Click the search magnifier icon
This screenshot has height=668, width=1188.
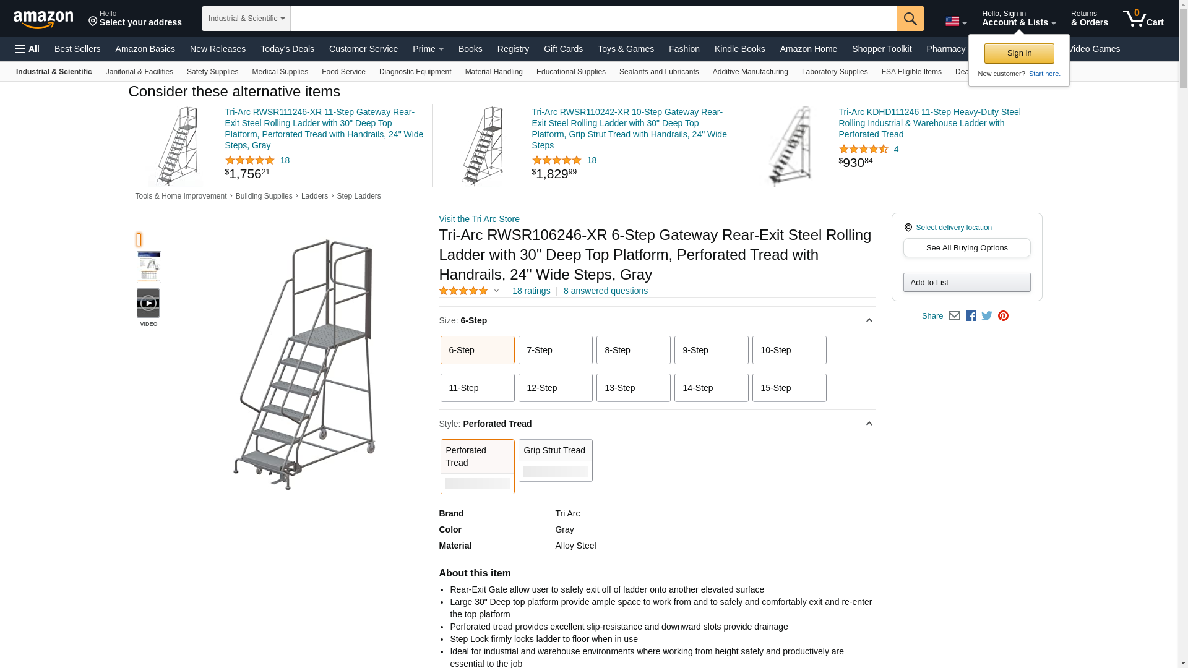910,19
